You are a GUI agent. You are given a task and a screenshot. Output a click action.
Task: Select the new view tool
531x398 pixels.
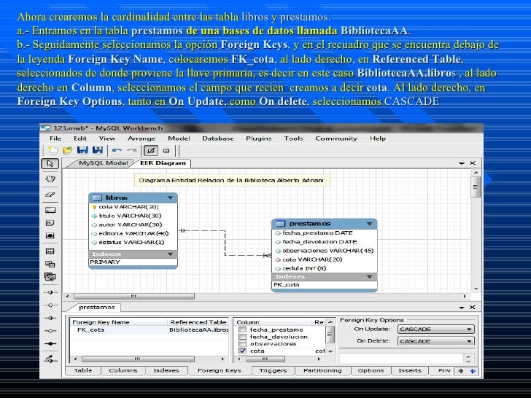[x=50, y=264]
